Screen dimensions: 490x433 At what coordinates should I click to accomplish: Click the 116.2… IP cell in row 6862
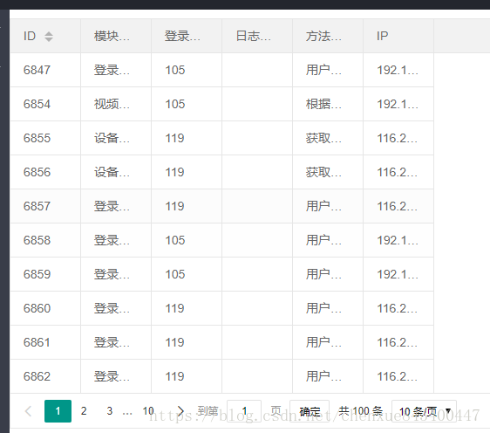(x=398, y=376)
